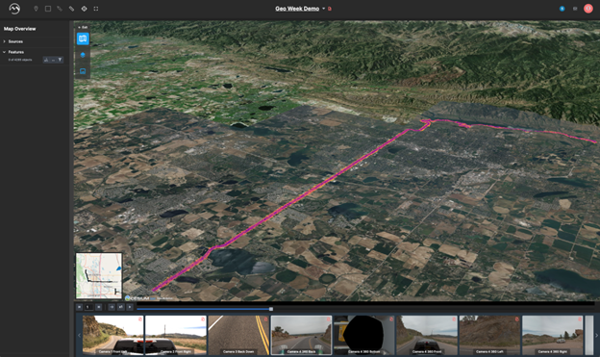Viewport: 600px width, 357px height.
Task: Click the blue timeline progress slider handle
Action: [271, 309]
